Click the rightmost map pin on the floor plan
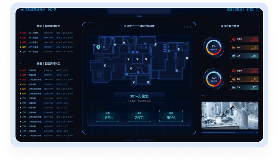The height and width of the screenshot is (165, 278). [187, 58]
